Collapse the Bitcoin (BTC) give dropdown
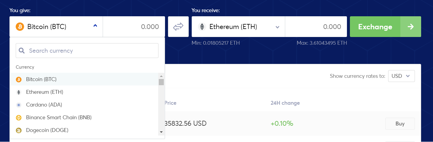 tap(95, 26)
